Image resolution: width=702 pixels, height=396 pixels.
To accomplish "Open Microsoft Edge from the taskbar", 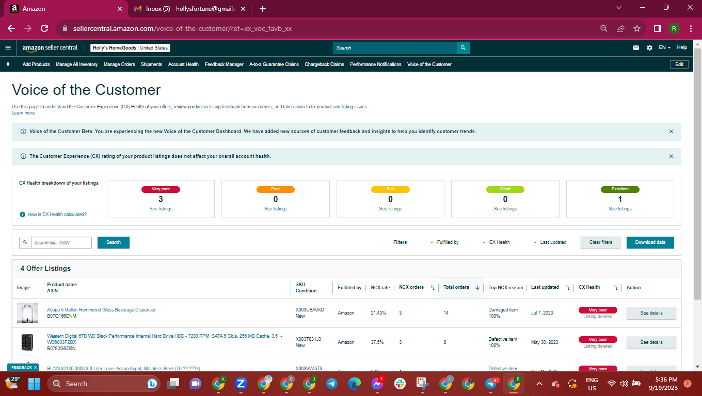I will point(354,383).
